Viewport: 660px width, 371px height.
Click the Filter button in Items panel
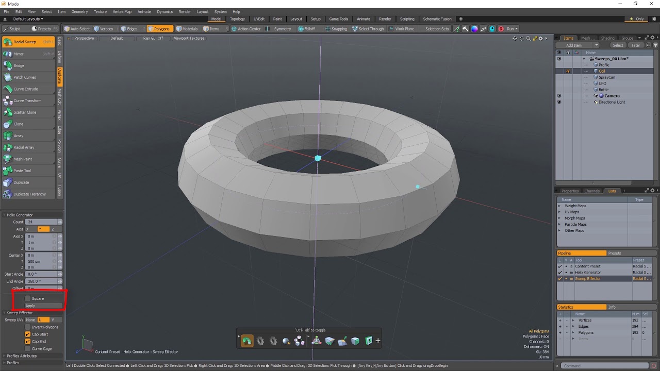pos(636,45)
